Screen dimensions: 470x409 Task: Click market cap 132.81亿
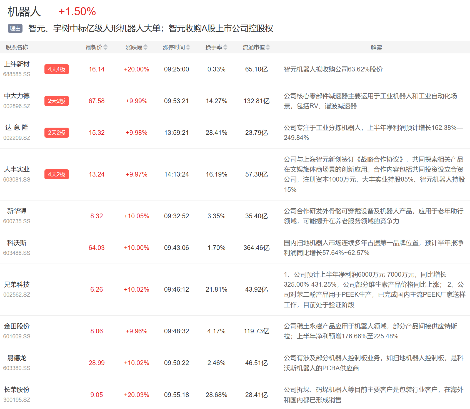[x=256, y=101]
